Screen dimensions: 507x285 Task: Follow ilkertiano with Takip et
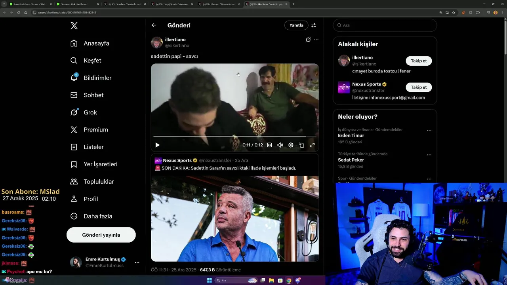coord(419,61)
